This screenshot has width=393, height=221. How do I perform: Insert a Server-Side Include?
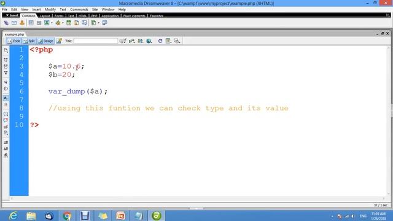(x=77, y=23)
